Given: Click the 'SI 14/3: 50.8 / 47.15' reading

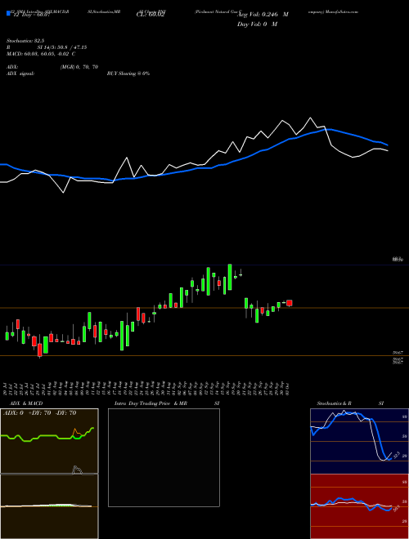Looking at the screenshot, I should click(62, 47).
